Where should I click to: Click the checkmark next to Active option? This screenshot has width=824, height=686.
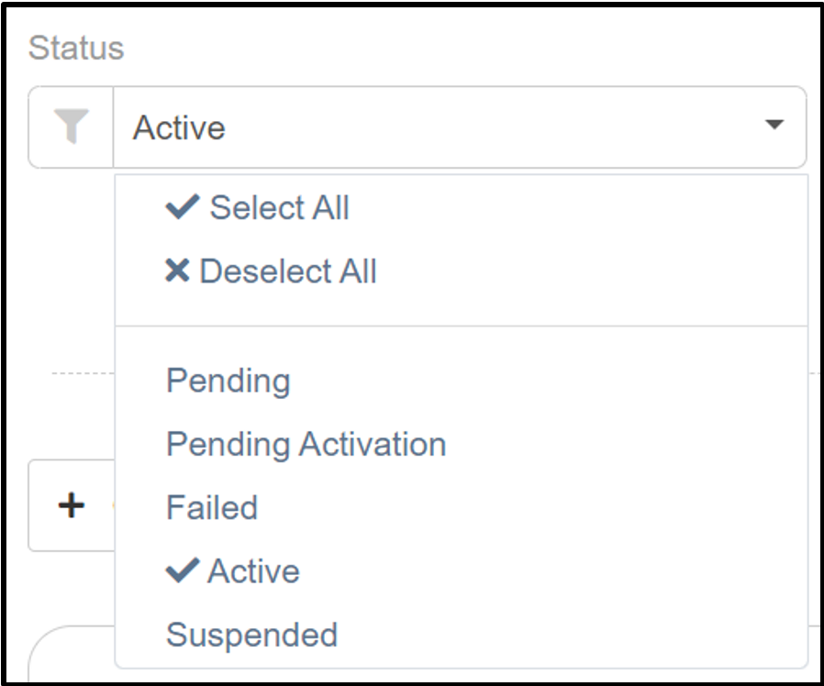(183, 571)
